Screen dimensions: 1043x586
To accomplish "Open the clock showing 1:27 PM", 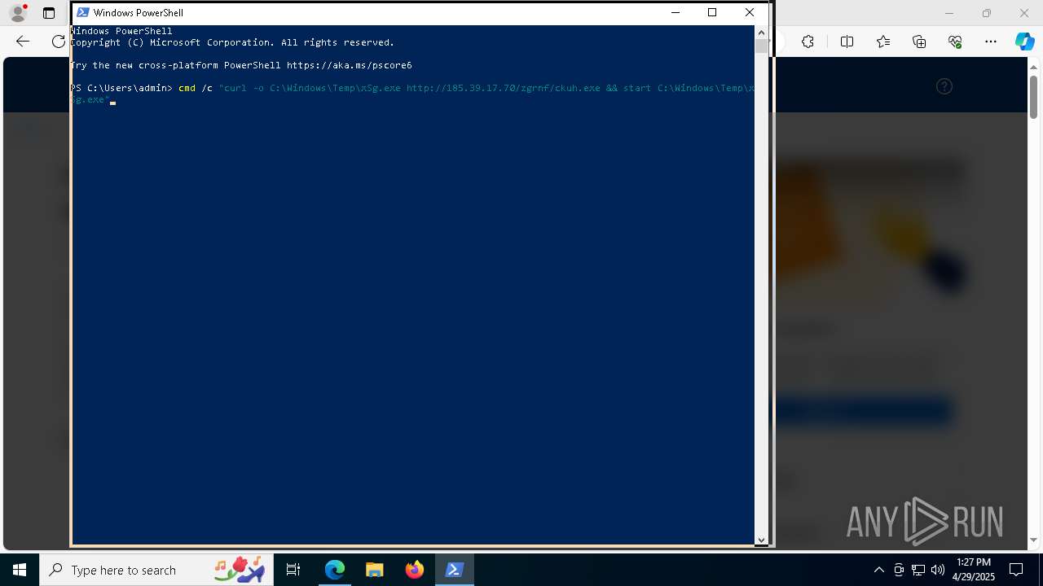I will coord(973,570).
